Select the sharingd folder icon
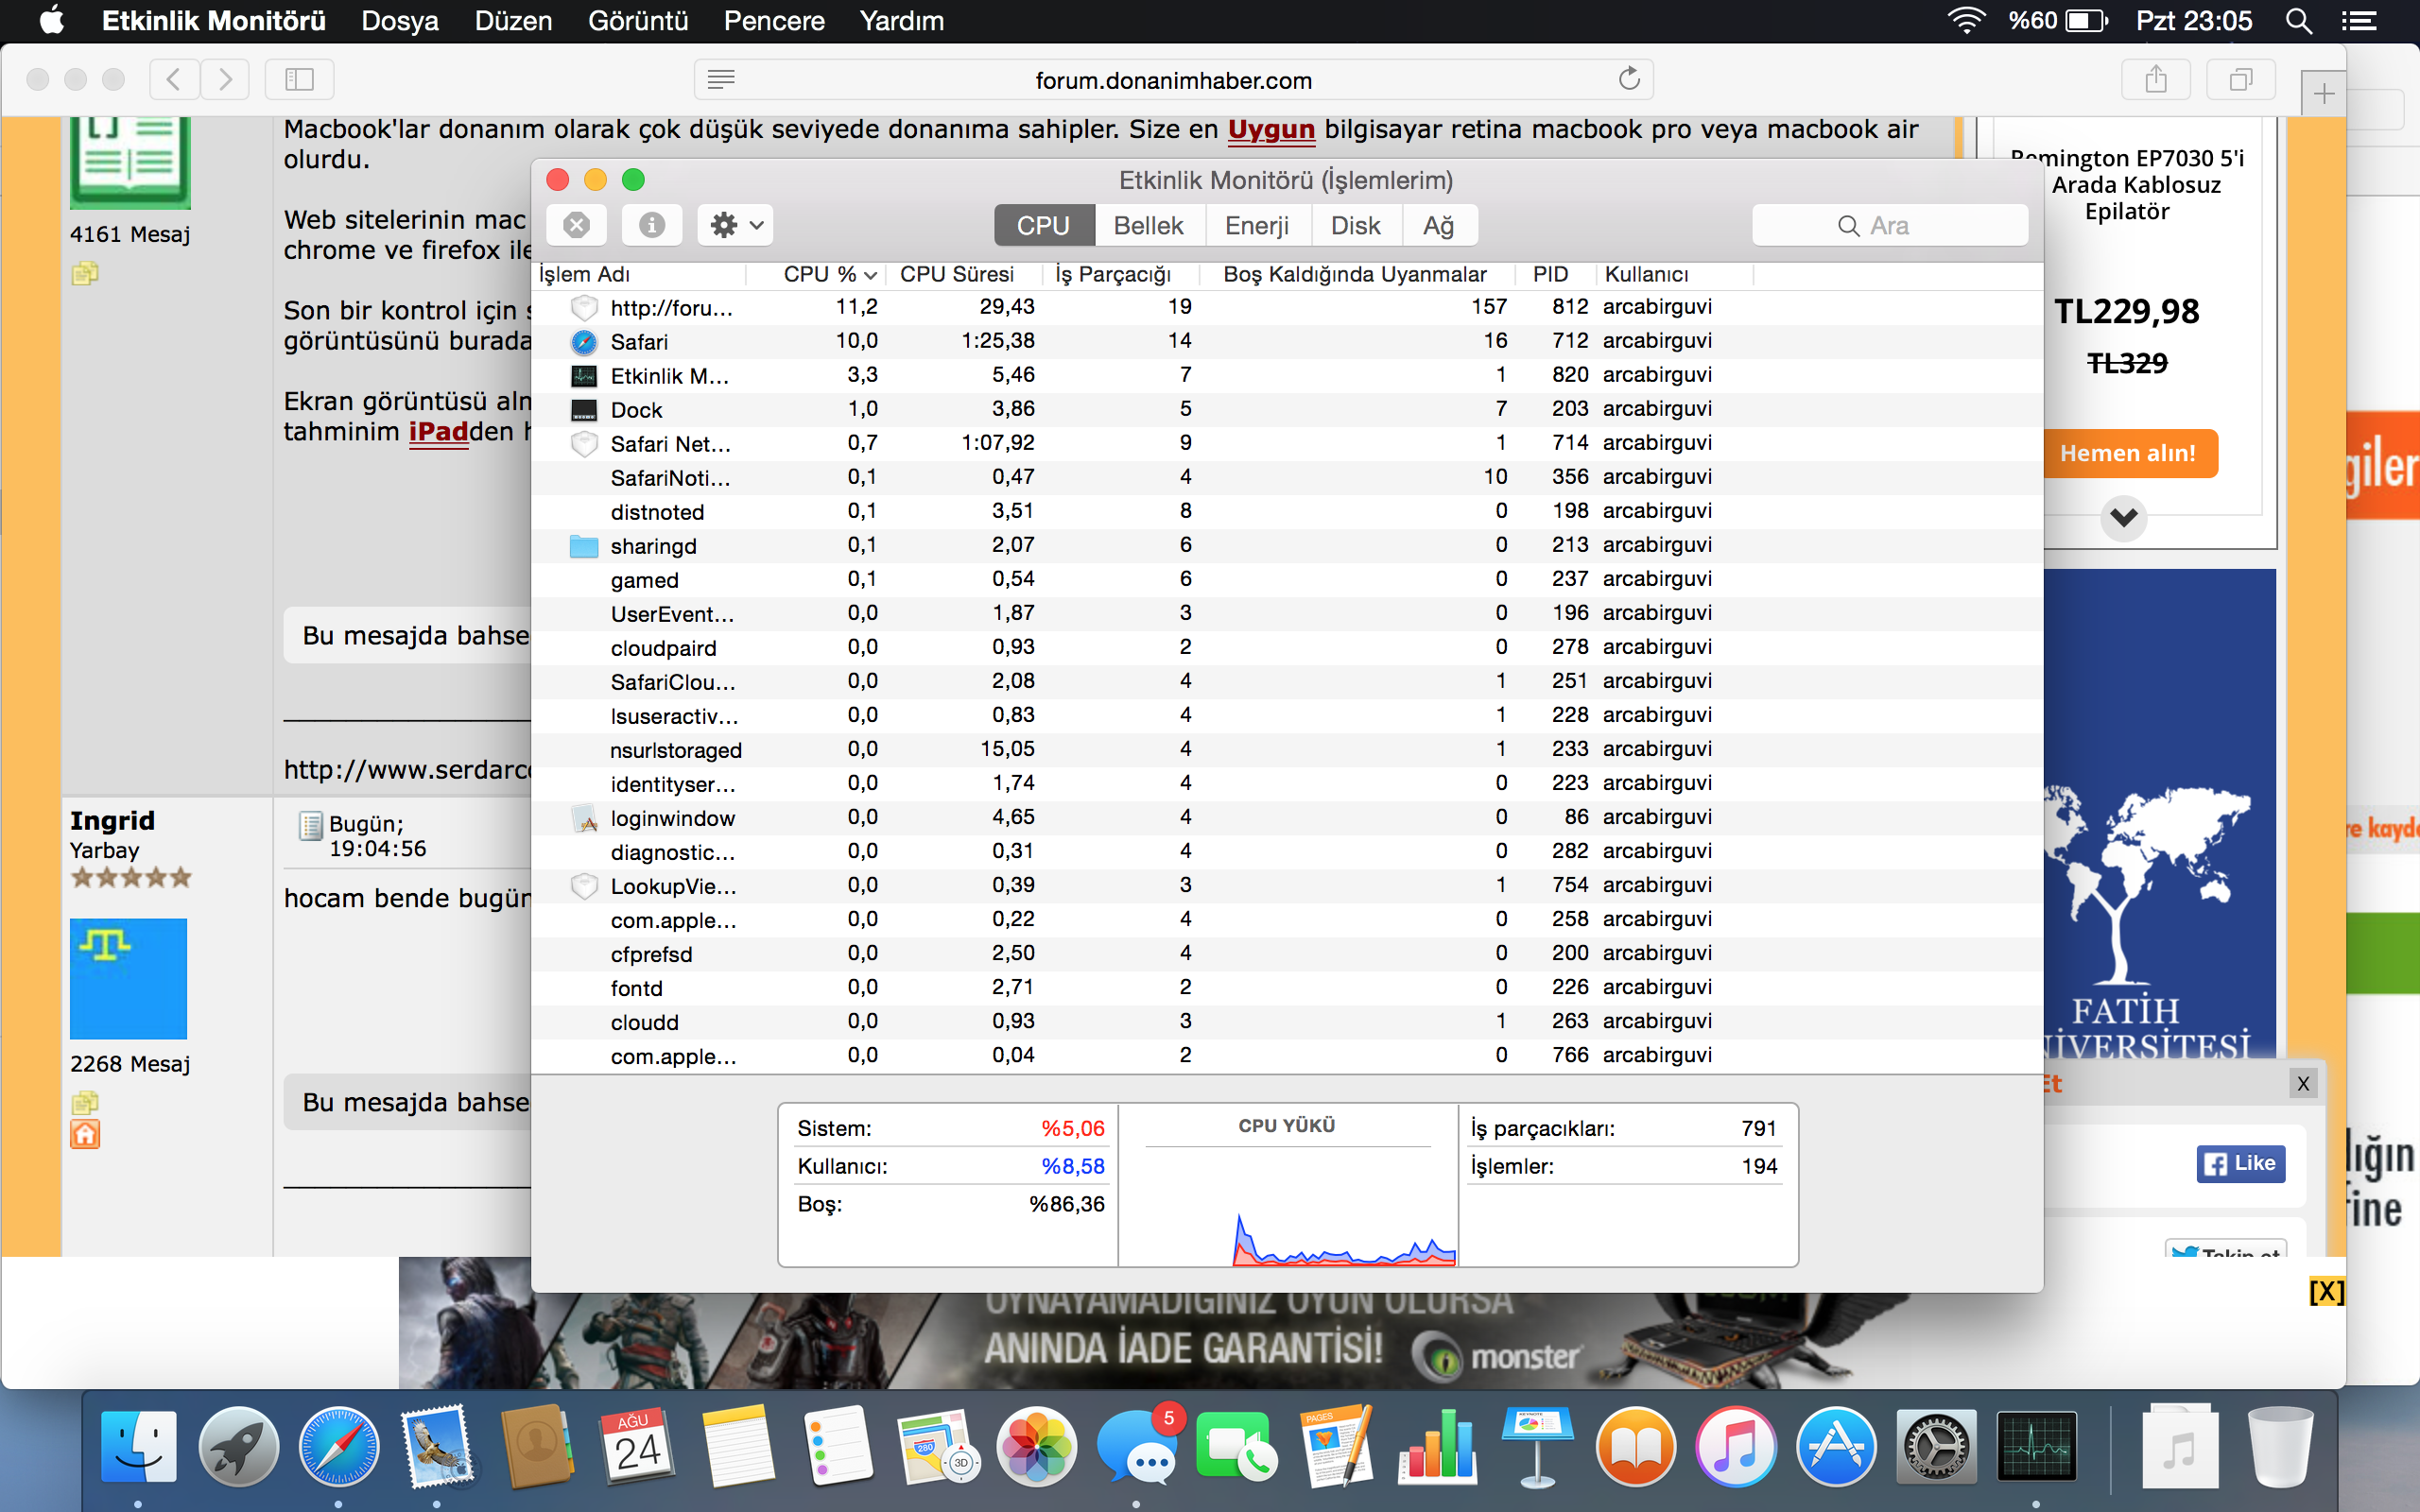 point(584,546)
